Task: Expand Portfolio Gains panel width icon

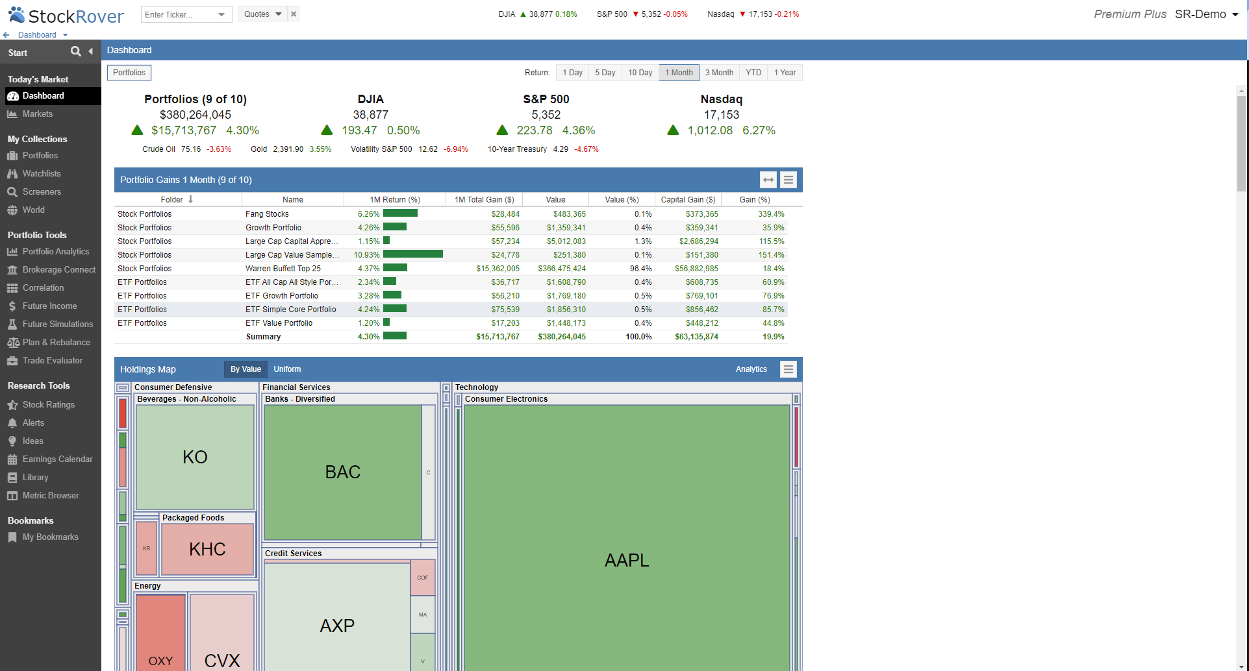Action: pyautogui.click(x=768, y=180)
